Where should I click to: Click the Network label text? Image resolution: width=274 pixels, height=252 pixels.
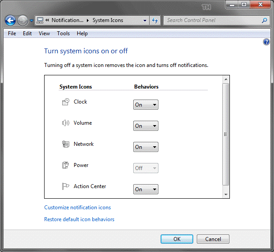pyautogui.click(x=83, y=144)
